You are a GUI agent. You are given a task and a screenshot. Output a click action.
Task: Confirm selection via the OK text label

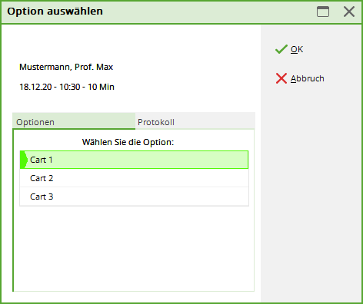tap(297, 49)
